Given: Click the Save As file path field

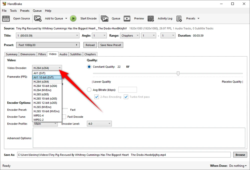Looking at the screenshot, I should 124,155.
